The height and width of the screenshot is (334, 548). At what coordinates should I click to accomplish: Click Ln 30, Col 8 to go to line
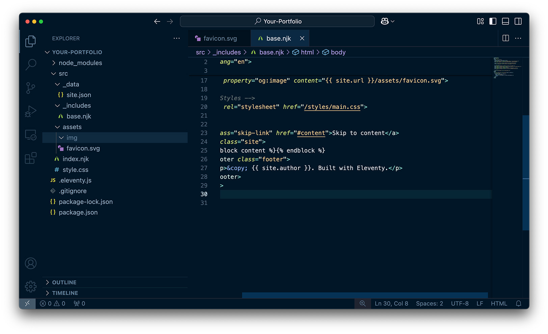pos(391,303)
